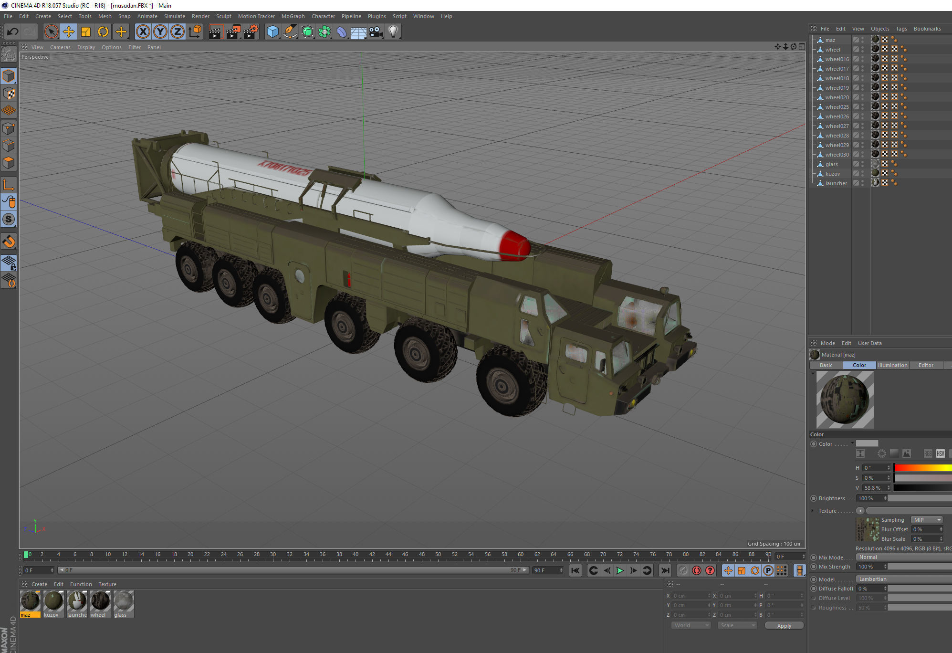Select the Scale tool
Viewport: 952px width, 653px height.
tap(86, 32)
